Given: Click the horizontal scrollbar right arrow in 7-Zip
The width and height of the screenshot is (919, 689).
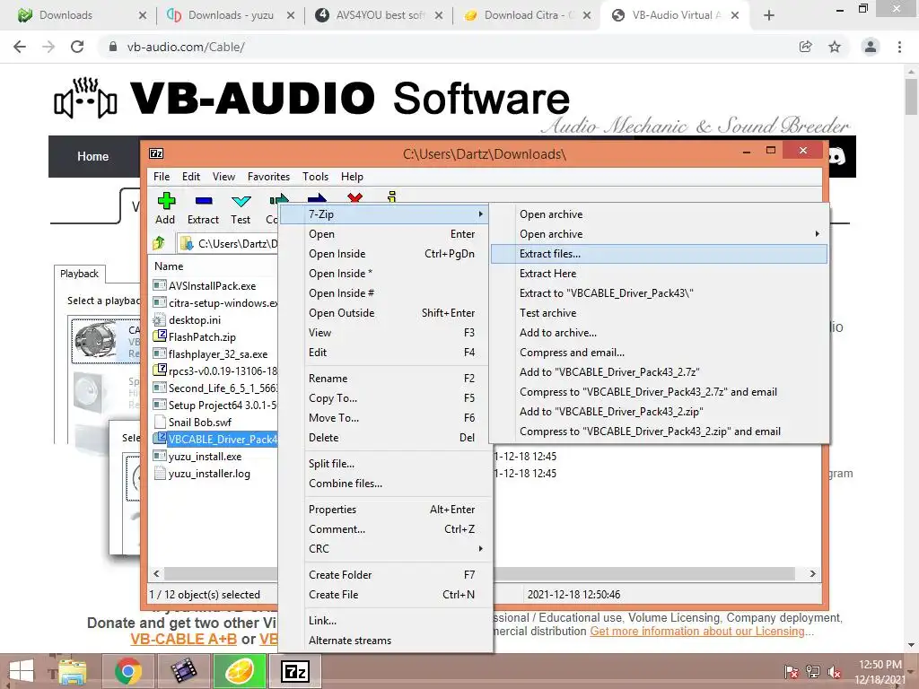Looking at the screenshot, I should pos(812,573).
